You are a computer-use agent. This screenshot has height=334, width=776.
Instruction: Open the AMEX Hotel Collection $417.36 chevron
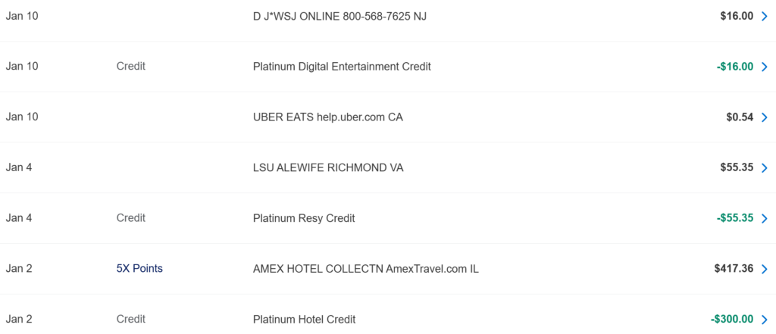pos(764,269)
